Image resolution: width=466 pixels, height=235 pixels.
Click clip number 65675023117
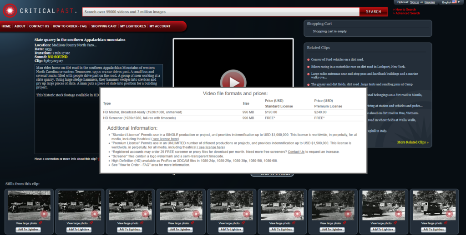coord(53,61)
